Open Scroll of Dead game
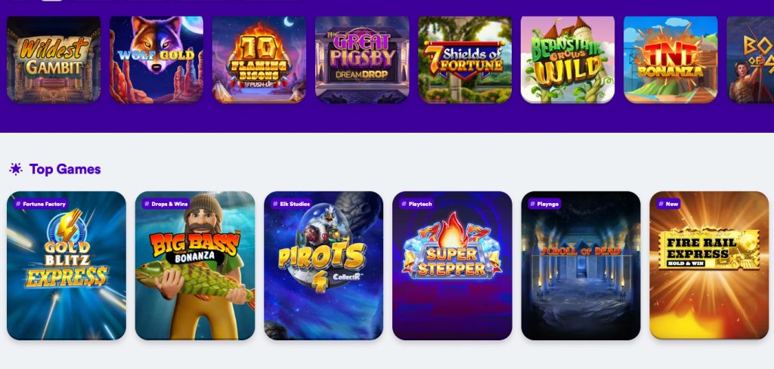The height and width of the screenshot is (369, 774). (581, 266)
